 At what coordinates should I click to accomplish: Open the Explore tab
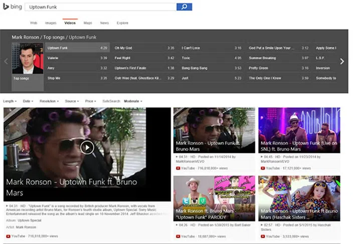(x=122, y=23)
